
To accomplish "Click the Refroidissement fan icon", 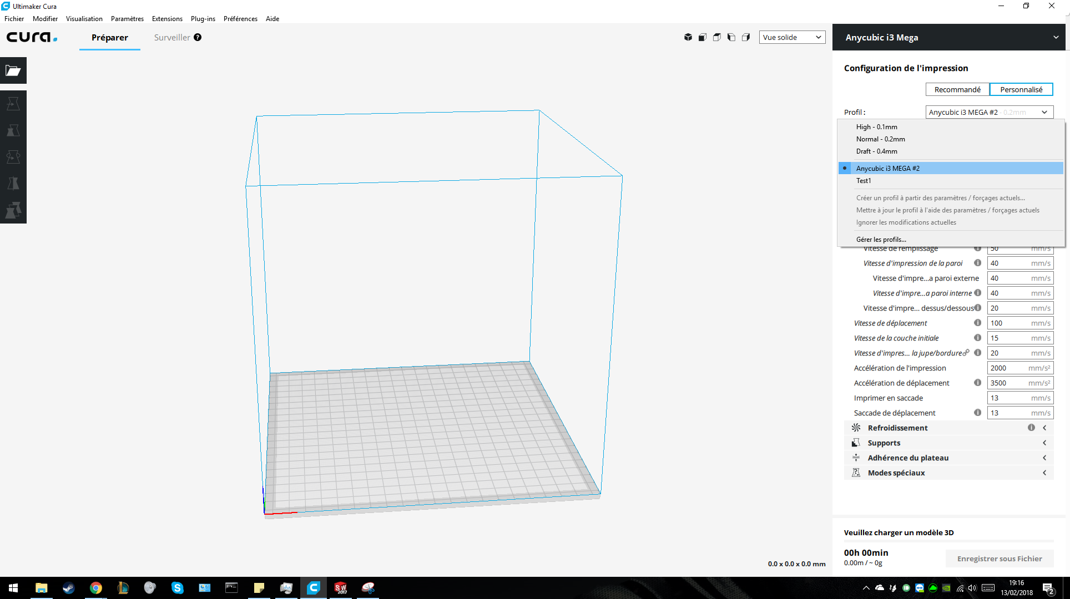I will tap(856, 428).
